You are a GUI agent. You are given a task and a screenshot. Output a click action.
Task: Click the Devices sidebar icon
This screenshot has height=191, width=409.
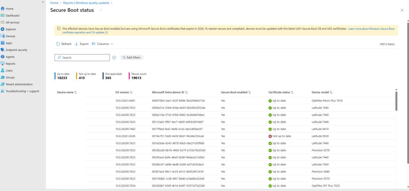(3, 36)
